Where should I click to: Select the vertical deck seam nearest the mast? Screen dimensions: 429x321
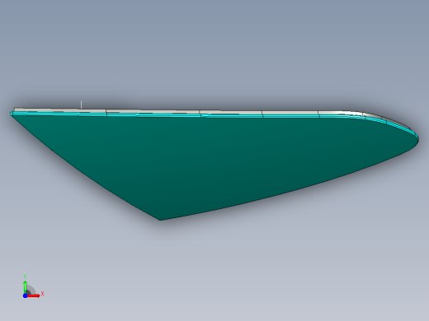[106, 113]
